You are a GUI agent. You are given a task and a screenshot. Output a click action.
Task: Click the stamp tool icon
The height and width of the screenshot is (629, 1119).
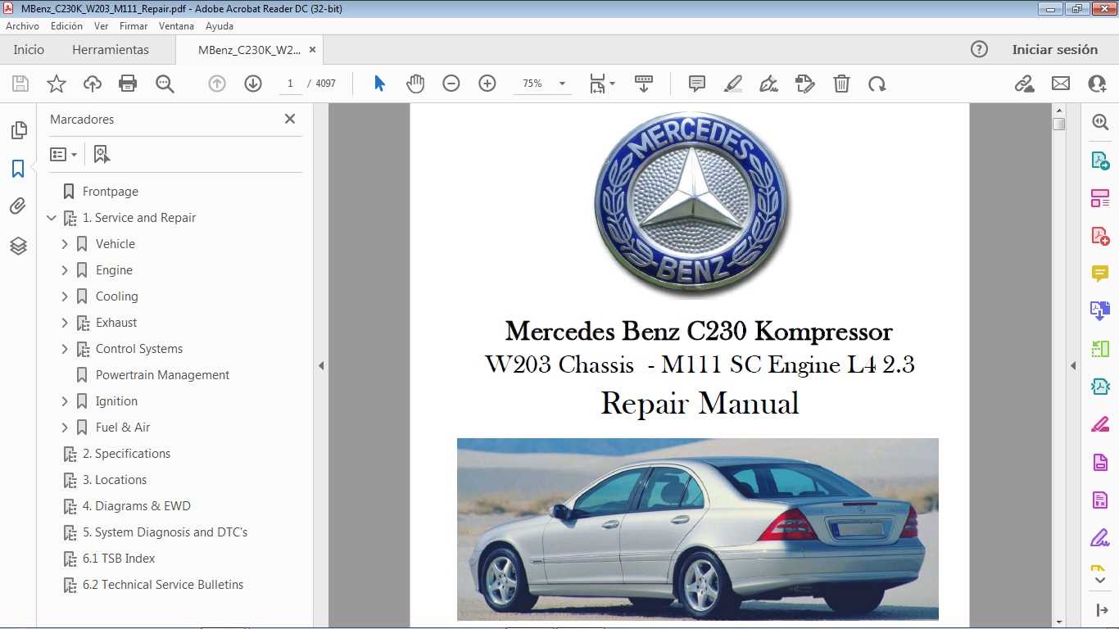804,84
